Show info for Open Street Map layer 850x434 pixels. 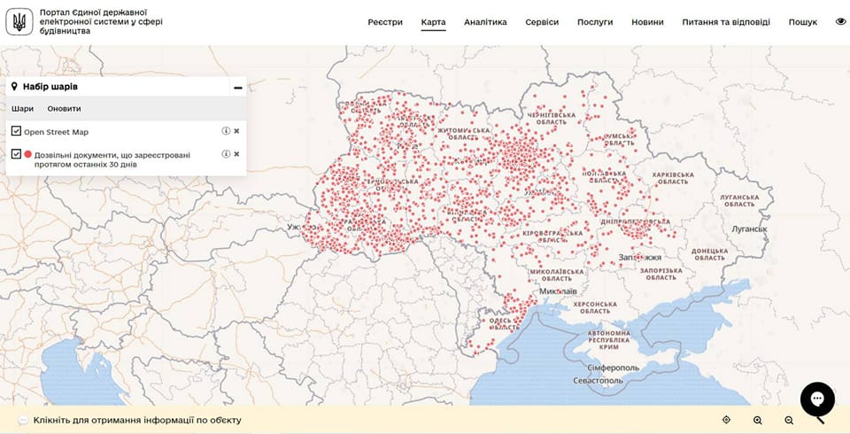pos(226,131)
